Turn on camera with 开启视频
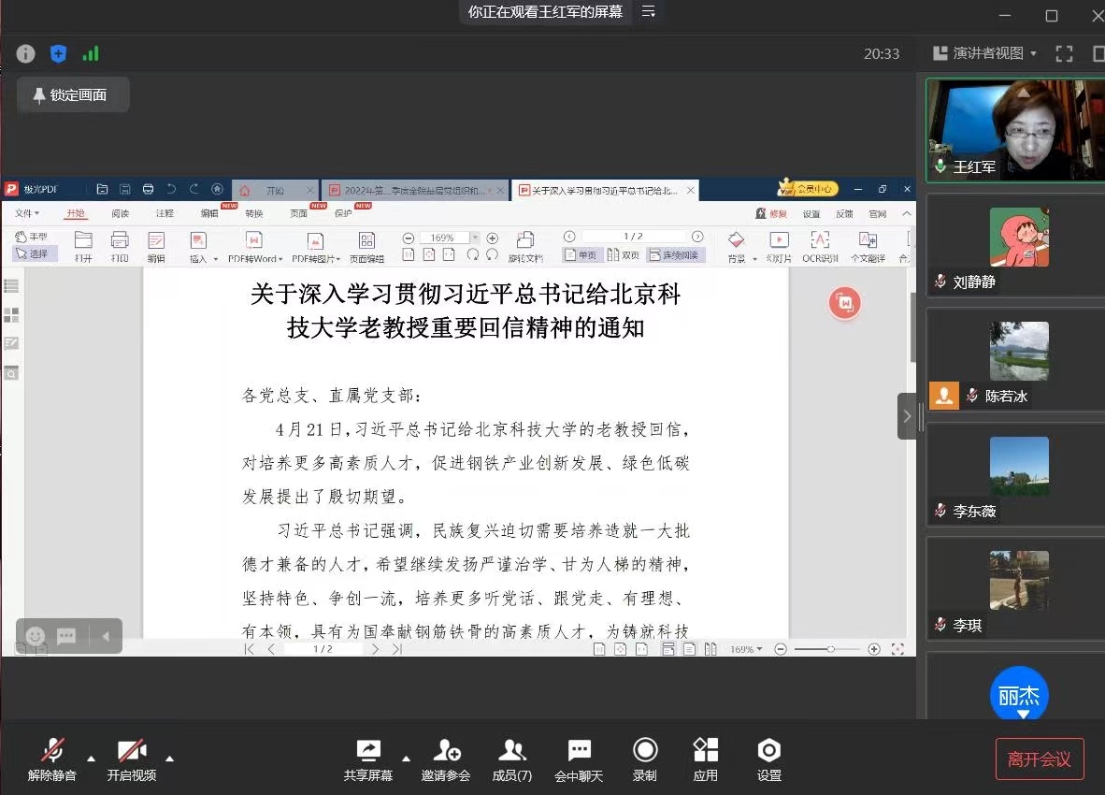This screenshot has height=795, width=1105. click(x=132, y=759)
